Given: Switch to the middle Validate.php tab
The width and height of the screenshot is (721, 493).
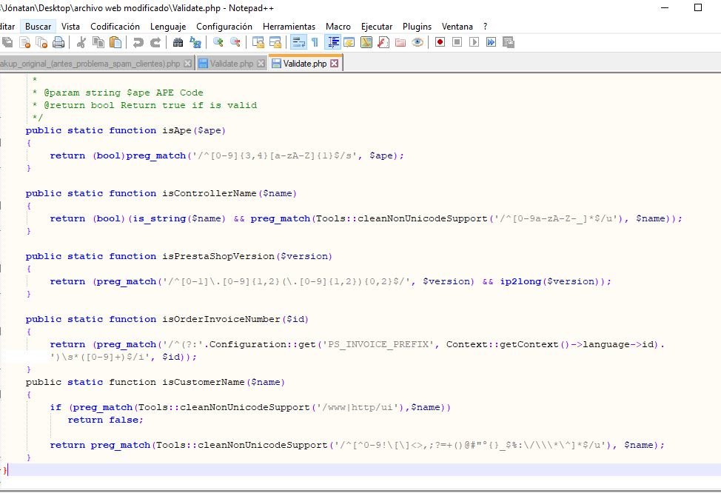Looking at the screenshot, I should (x=231, y=64).
